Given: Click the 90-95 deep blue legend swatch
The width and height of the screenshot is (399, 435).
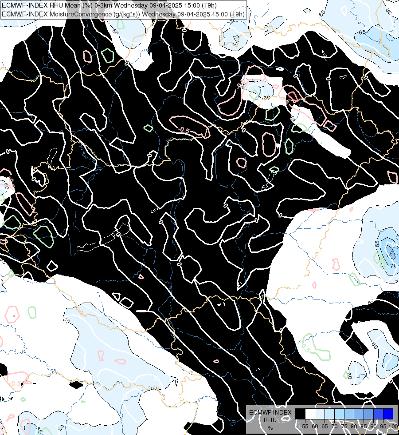Looking at the screenshot, I should pos(378,414).
